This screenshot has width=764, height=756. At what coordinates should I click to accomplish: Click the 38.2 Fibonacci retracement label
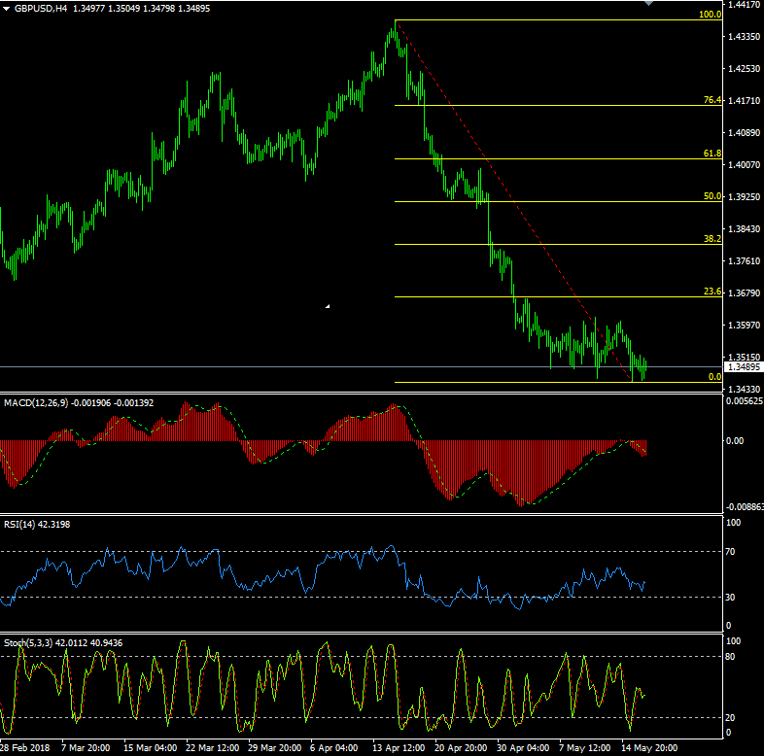pyautogui.click(x=712, y=239)
